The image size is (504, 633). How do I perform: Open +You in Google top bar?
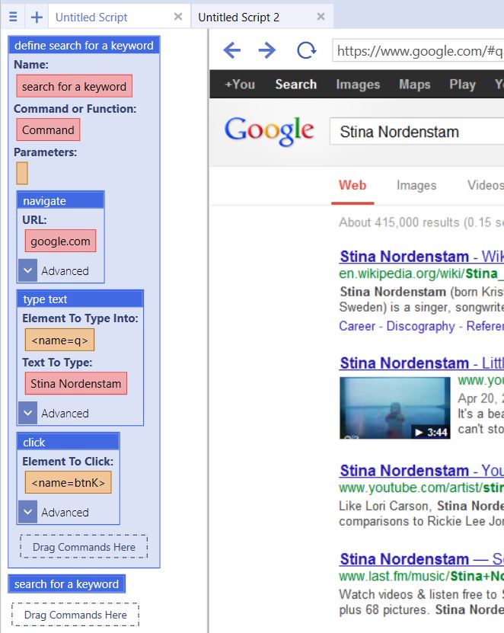[240, 84]
